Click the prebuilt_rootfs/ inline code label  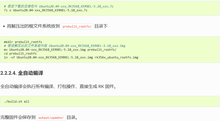coord(77,26)
